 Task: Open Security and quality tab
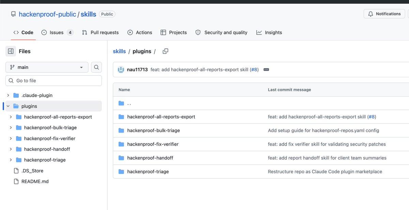click(x=221, y=32)
